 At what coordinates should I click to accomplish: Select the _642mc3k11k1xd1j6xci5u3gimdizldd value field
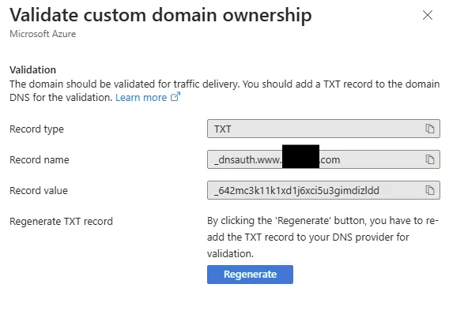[323, 190]
